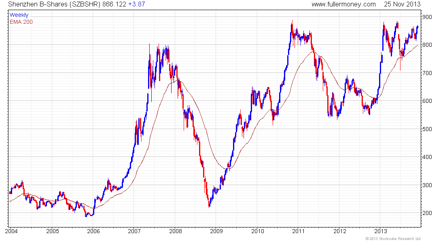Click the Stockcube Research Ltd copyright text
Image resolution: width=445 pixels, height=242 pixels.
393,239
